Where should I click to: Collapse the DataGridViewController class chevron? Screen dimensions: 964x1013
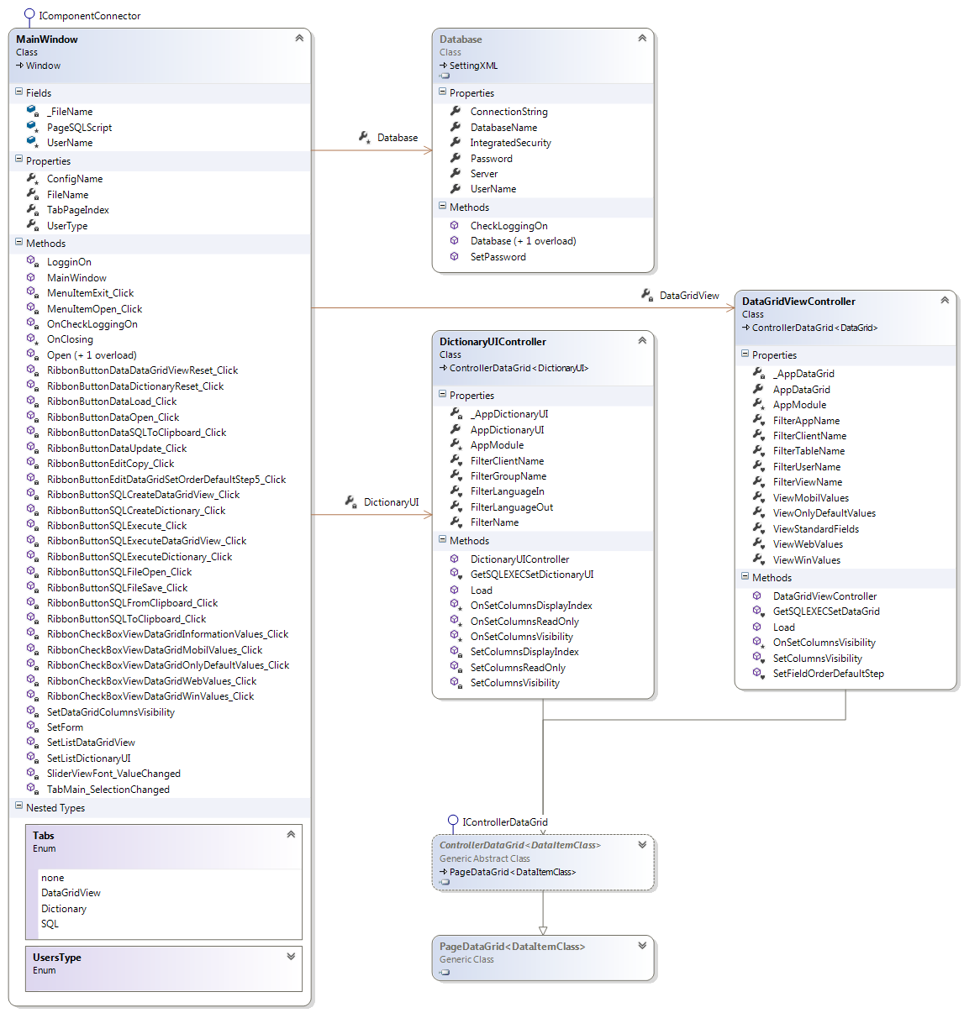tap(945, 300)
